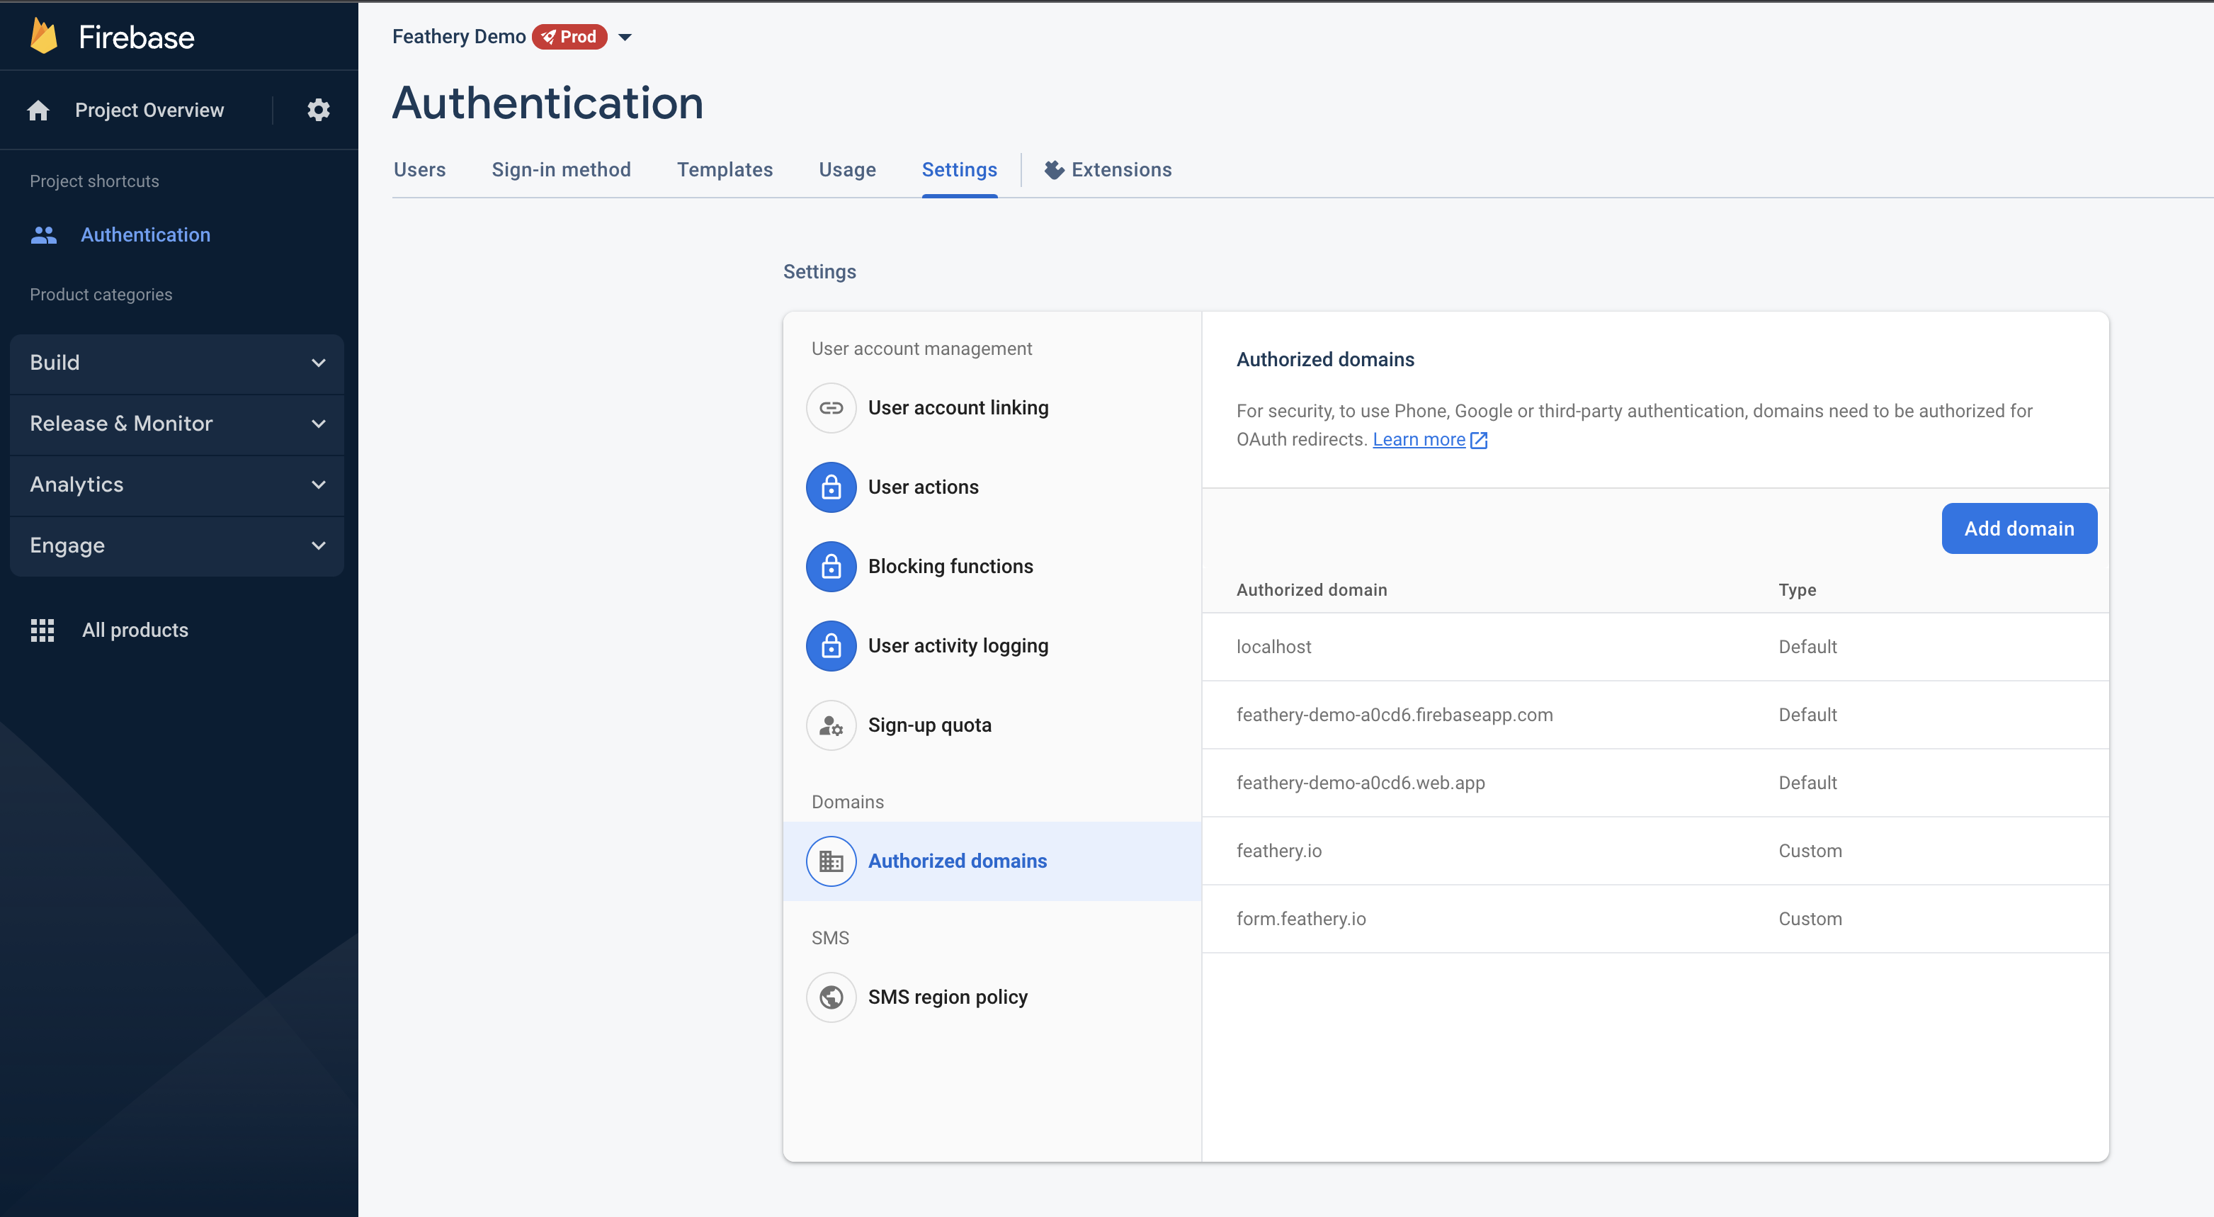Select the User actions lock icon
2214x1217 pixels.
pos(830,487)
